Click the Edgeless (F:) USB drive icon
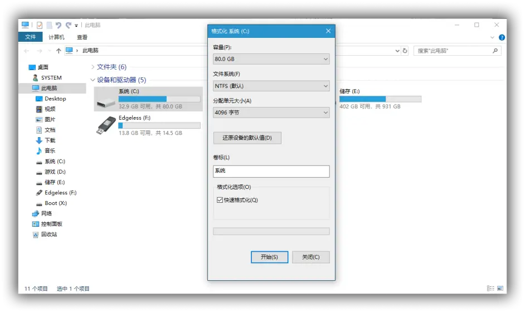The image size is (525, 312). pos(106,125)
